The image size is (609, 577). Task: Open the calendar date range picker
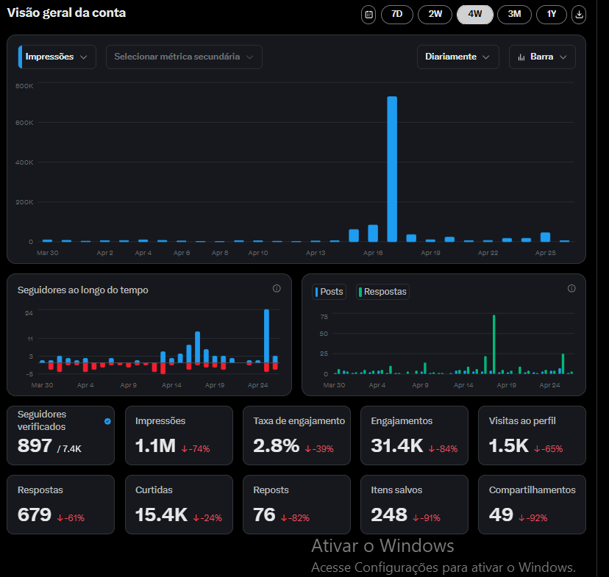pyautogui.click(x=368, y=15)
